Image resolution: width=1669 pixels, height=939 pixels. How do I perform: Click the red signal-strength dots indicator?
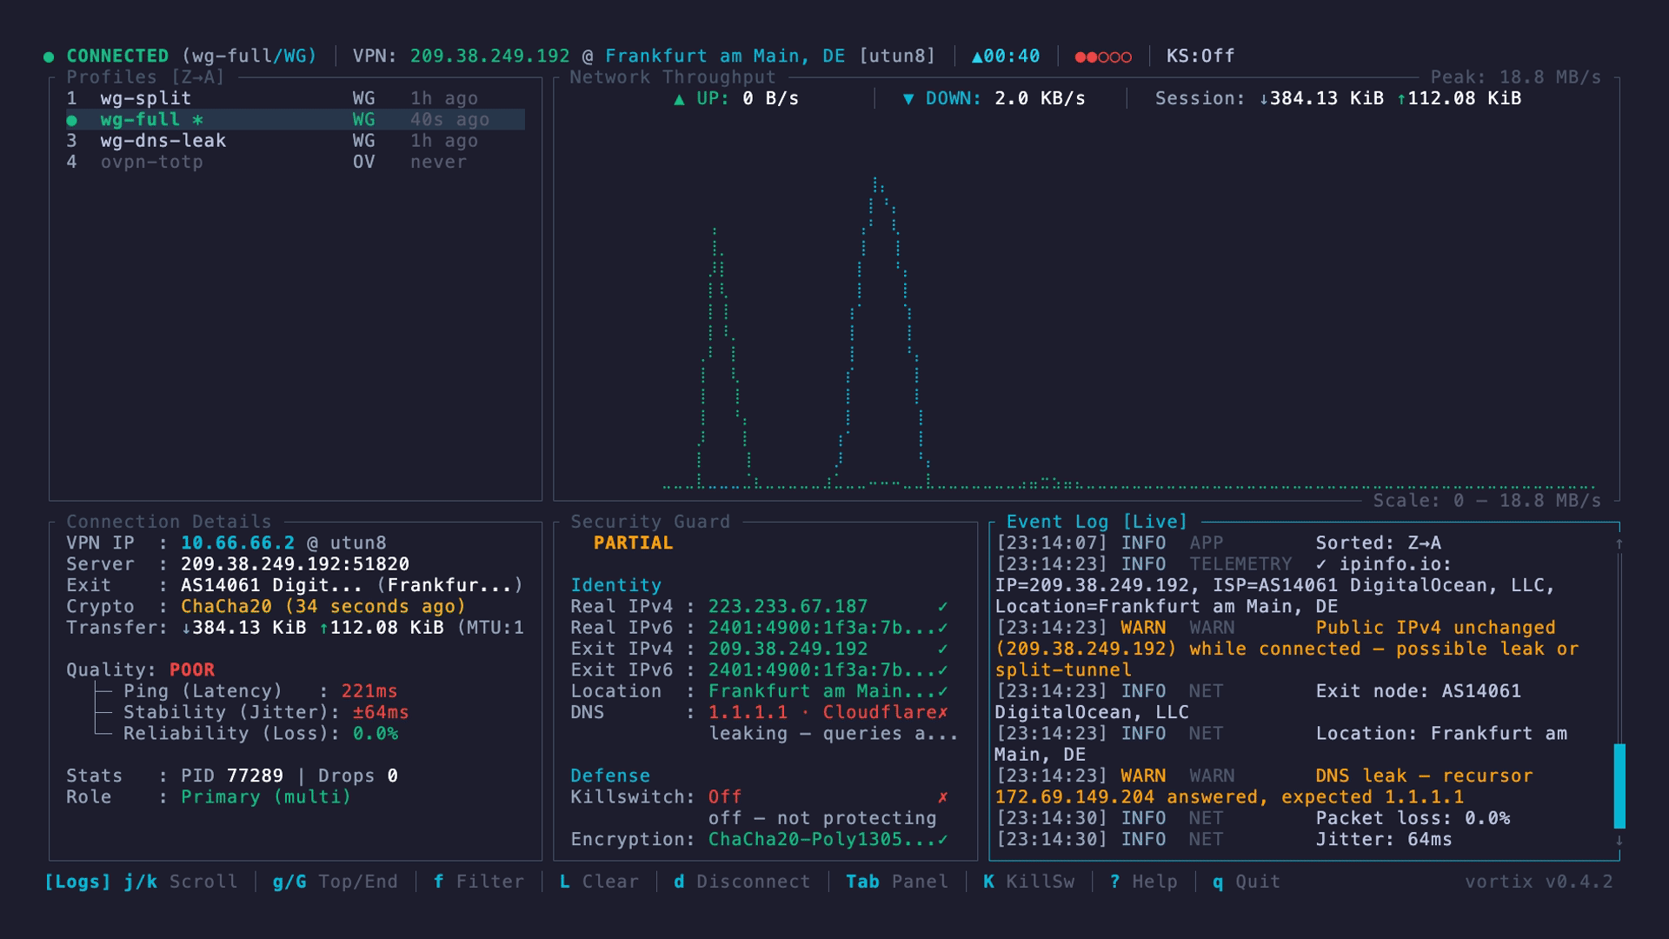pos(1103,57)
